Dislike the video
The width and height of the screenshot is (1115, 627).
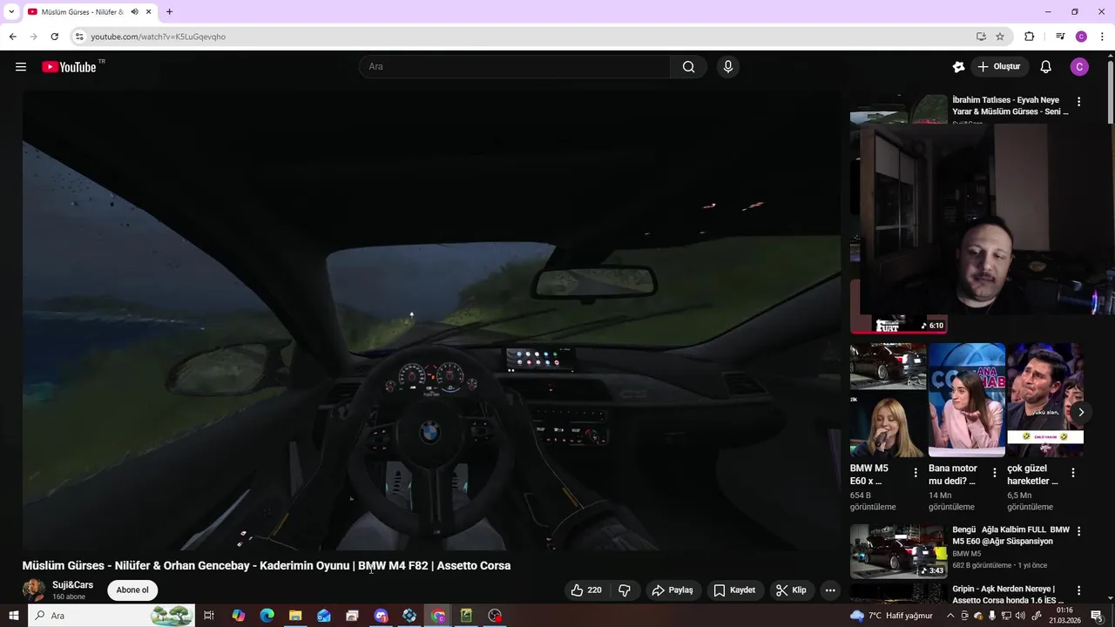click(625, 590)
